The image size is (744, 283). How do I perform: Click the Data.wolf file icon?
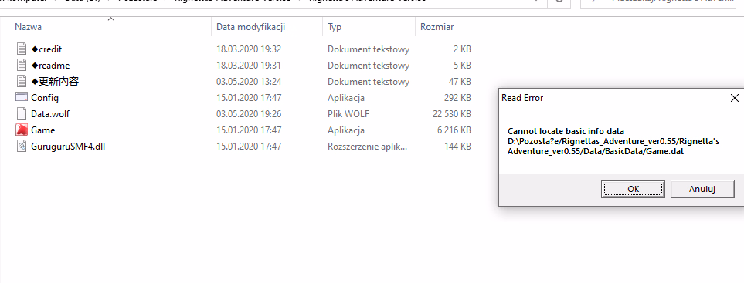click(22, 113)
